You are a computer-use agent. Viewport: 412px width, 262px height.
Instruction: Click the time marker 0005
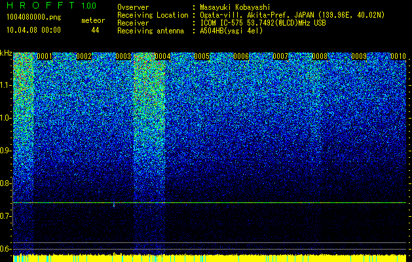click(x=202, y=56)
